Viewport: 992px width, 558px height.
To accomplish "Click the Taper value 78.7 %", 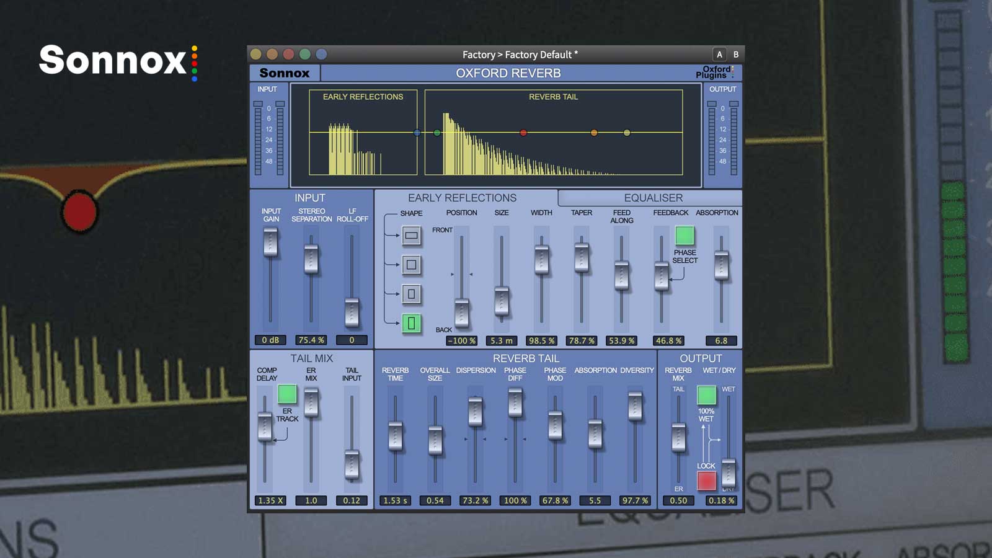I will pyautogui.click(x=582, y=340).
